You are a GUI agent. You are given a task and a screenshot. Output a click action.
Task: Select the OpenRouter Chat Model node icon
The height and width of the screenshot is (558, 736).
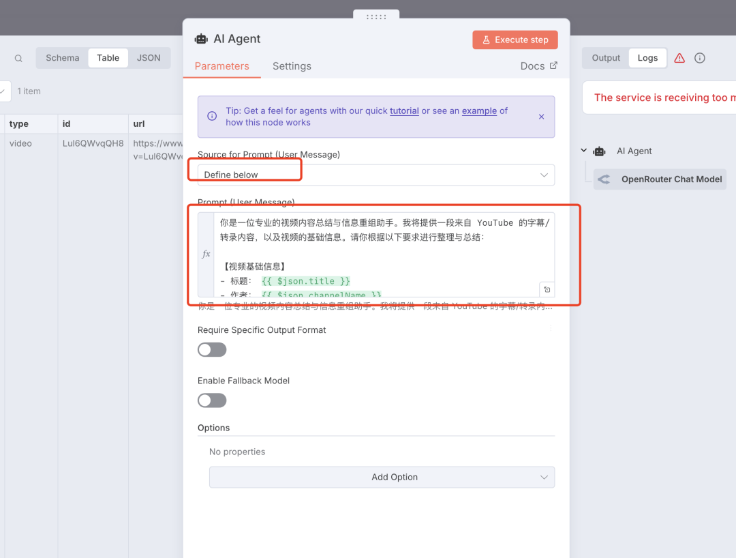click(x=603, y=179)
